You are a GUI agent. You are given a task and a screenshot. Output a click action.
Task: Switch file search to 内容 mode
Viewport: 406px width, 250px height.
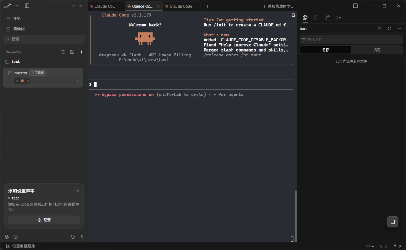click(377, 50)
